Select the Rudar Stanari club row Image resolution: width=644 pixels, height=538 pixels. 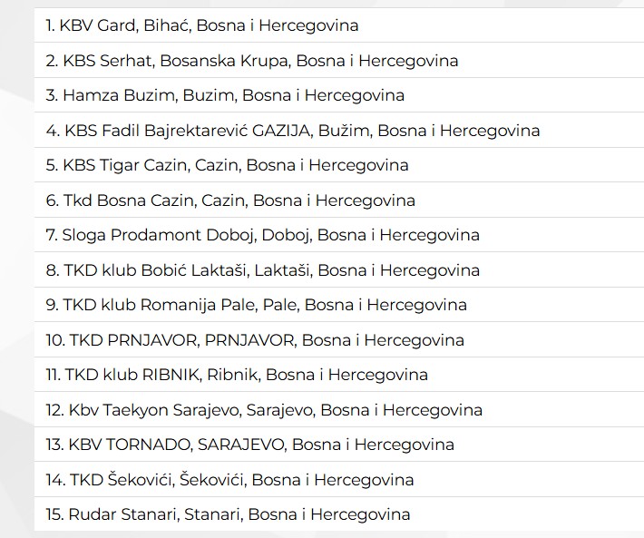click(339, 514)
